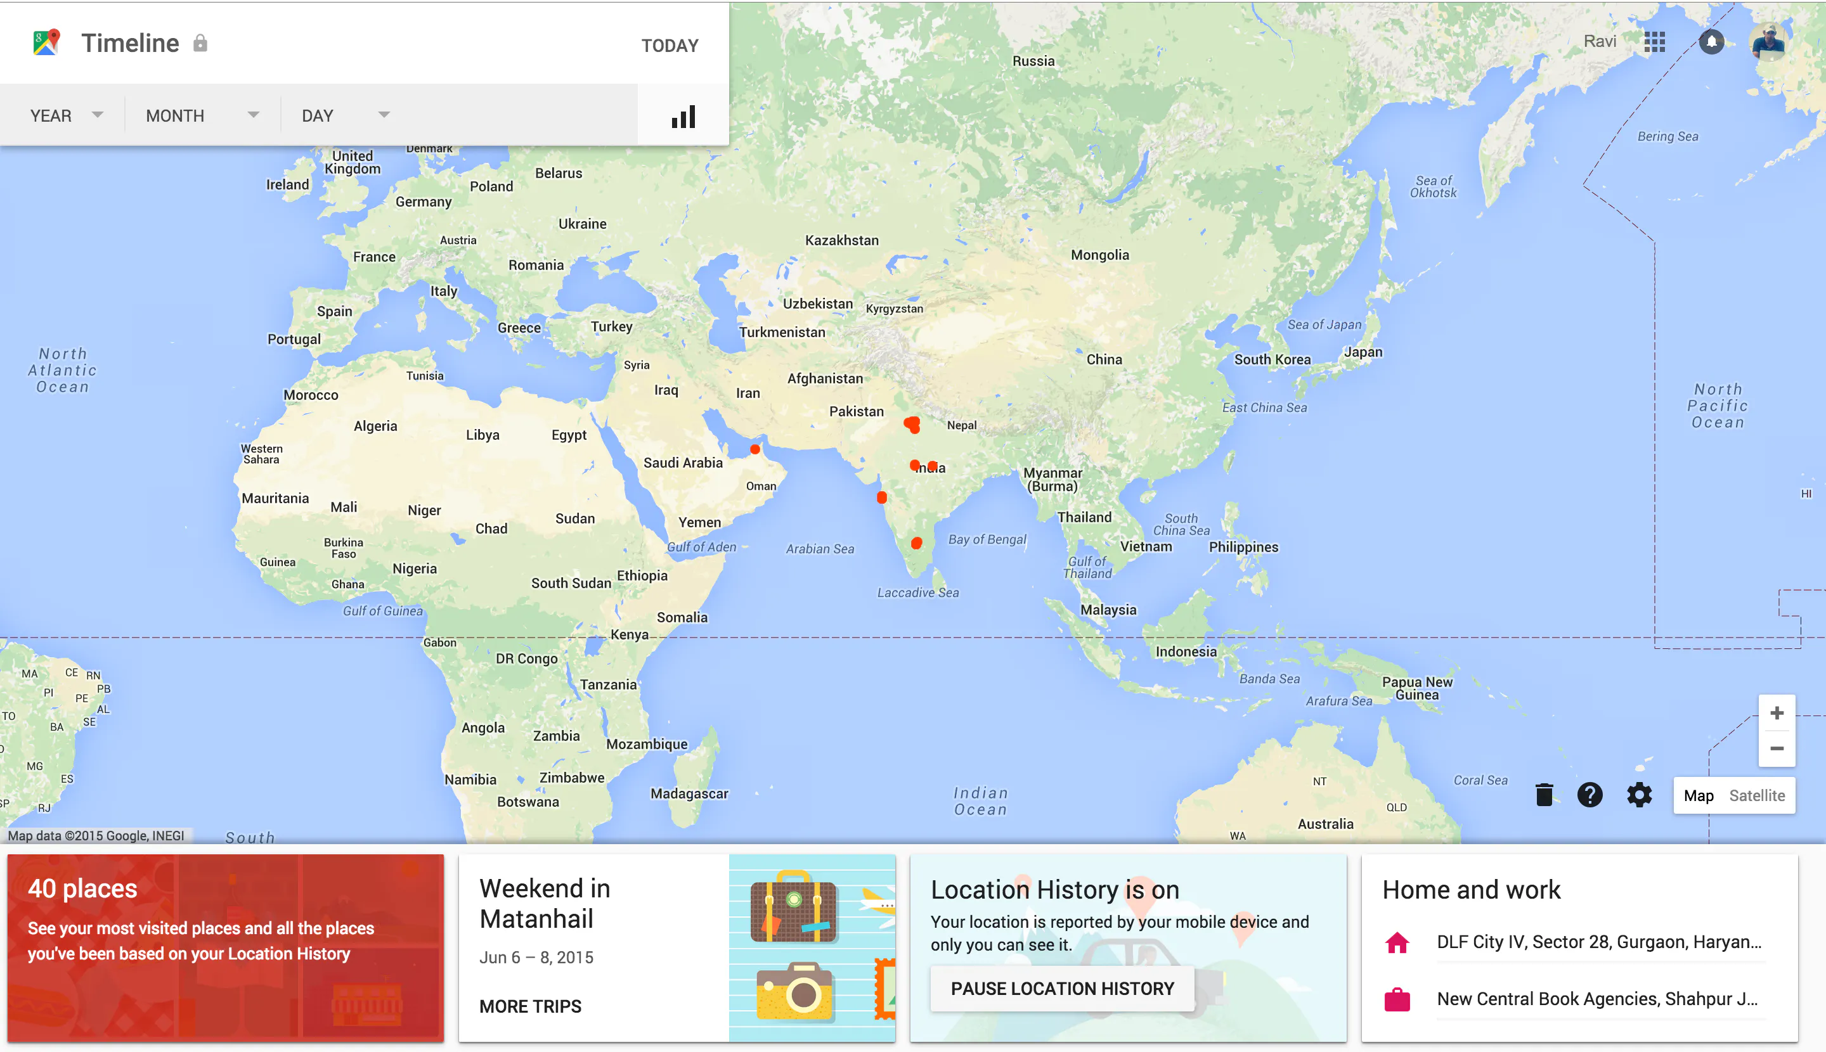Select New Central Book Agencies work address
This screenshot has height=1052, width=1826.
pyautogui.click(x=1598, y=999)
